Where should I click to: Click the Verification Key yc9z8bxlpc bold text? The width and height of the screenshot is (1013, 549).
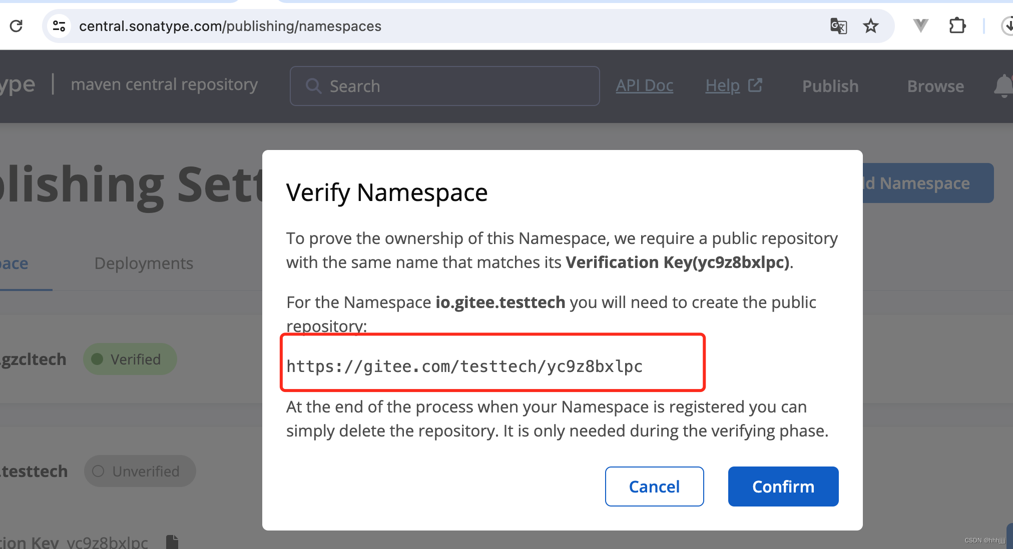pyautogui.click(x=678, y=262)
